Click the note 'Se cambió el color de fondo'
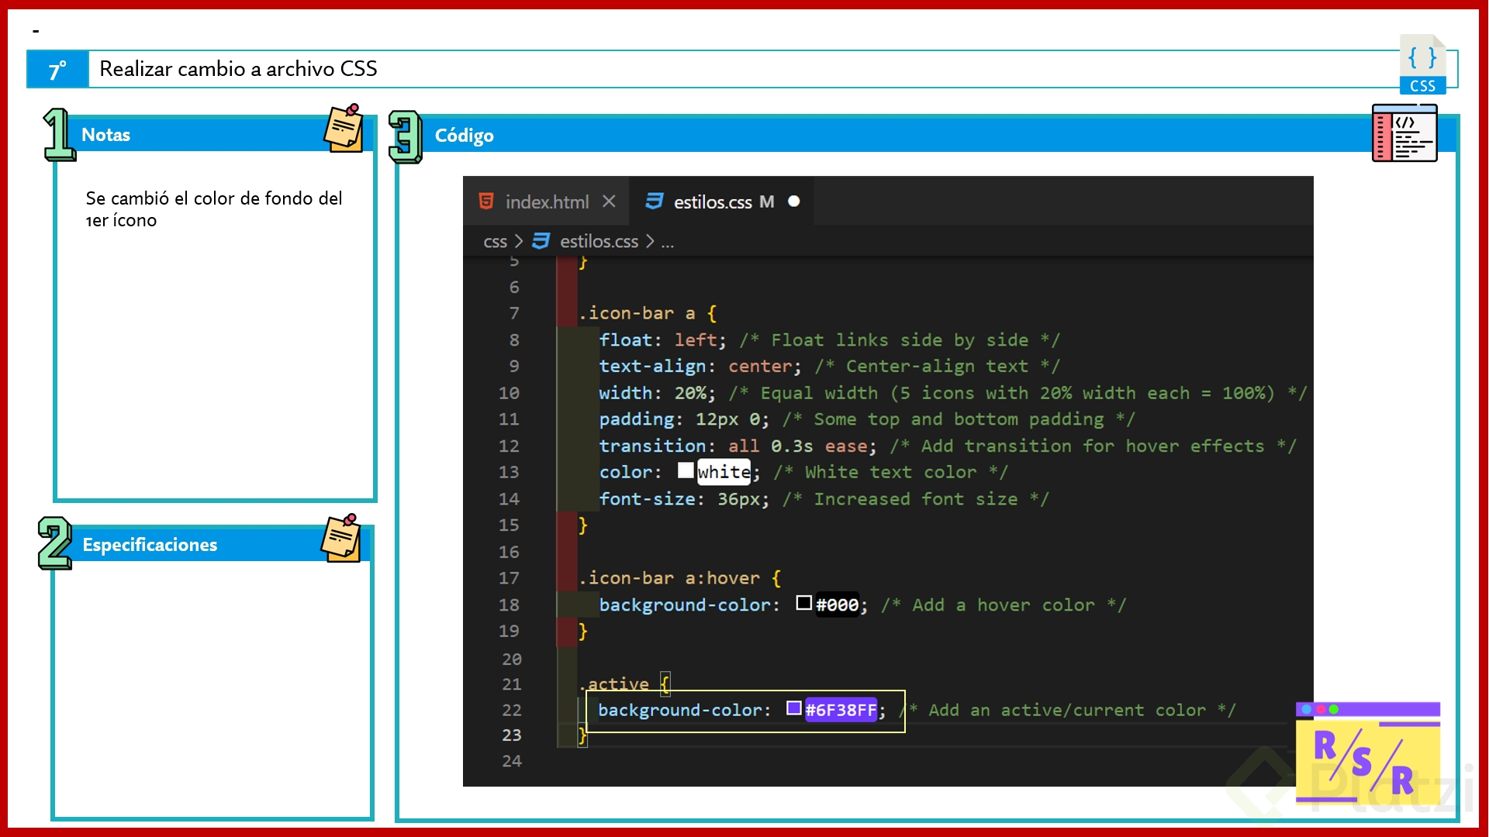The height and width of the screenshot is (837, 1489). click(x=214, y=209)
